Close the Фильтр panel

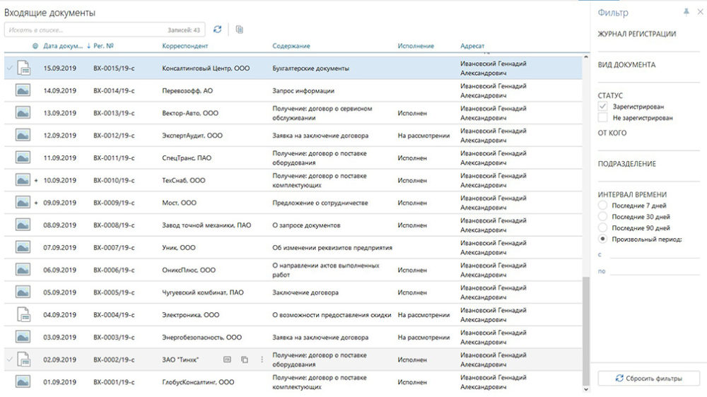coord(699,13)
